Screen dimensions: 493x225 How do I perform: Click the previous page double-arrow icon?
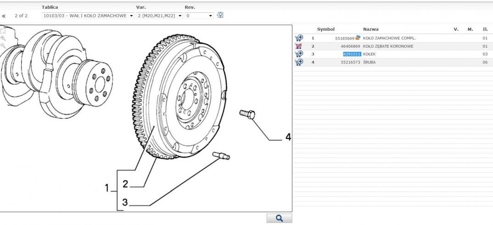point(4,16)
